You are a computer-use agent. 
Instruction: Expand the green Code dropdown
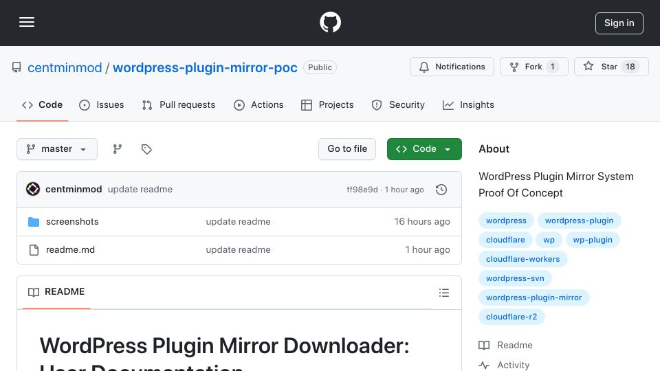coord(424,149)
